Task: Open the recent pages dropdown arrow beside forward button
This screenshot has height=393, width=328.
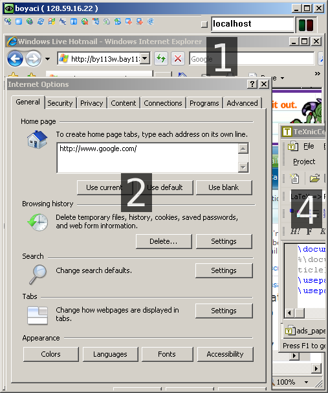Action: pos(47,59)
